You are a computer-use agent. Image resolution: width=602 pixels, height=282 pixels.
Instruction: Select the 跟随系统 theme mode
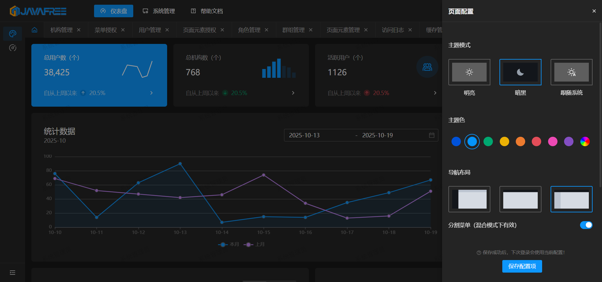571,72
